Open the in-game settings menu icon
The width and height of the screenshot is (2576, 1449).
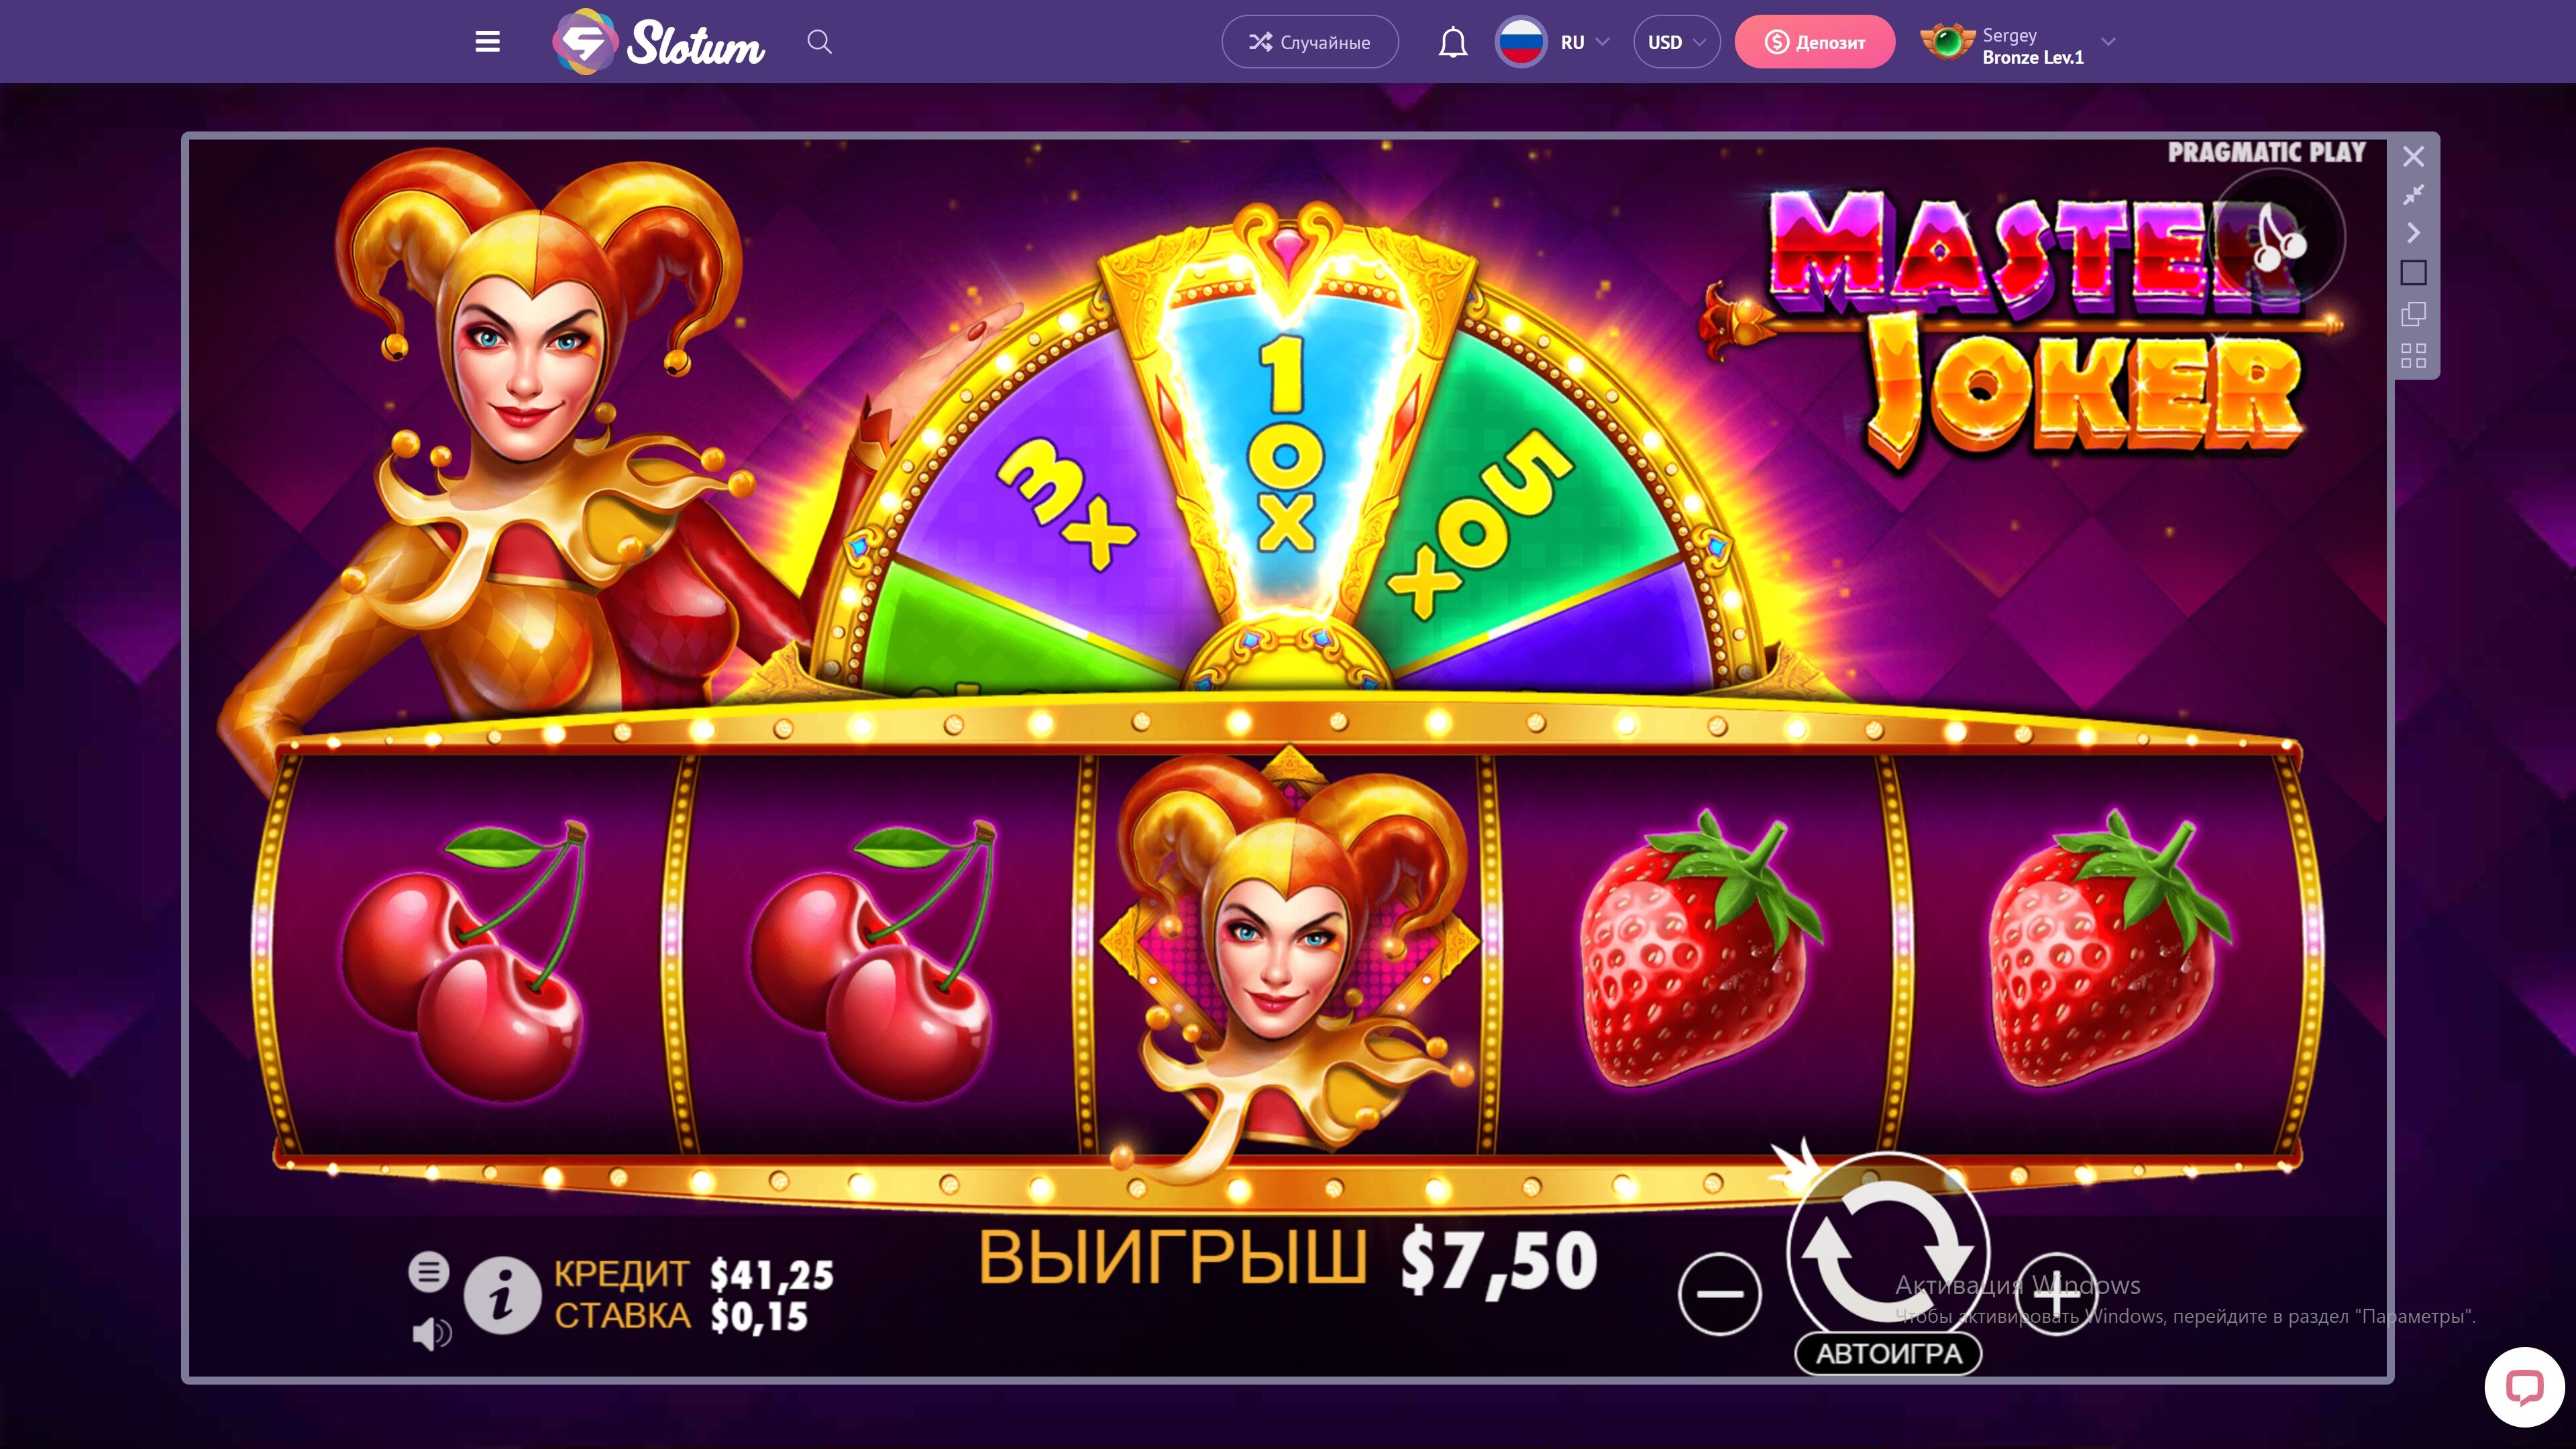pos(429,1271)
